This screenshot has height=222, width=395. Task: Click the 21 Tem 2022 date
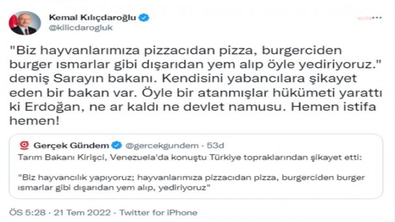[82, 212]
